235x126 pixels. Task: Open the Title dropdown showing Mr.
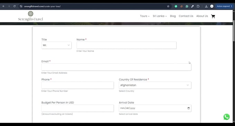click(x=56, y=45)
